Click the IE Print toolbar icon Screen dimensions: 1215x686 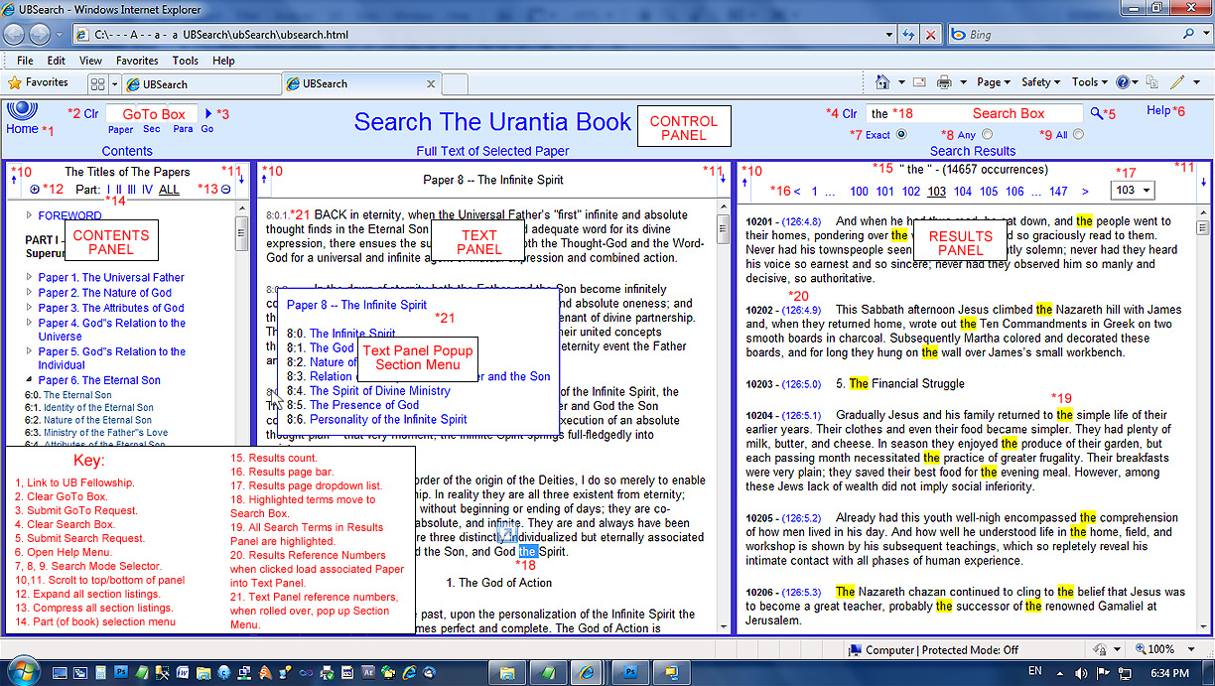pos(944,82)
